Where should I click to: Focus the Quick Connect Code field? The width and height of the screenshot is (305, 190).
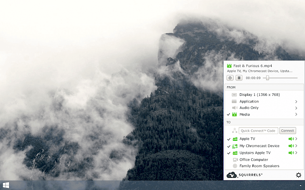click(x=258, y=130)
